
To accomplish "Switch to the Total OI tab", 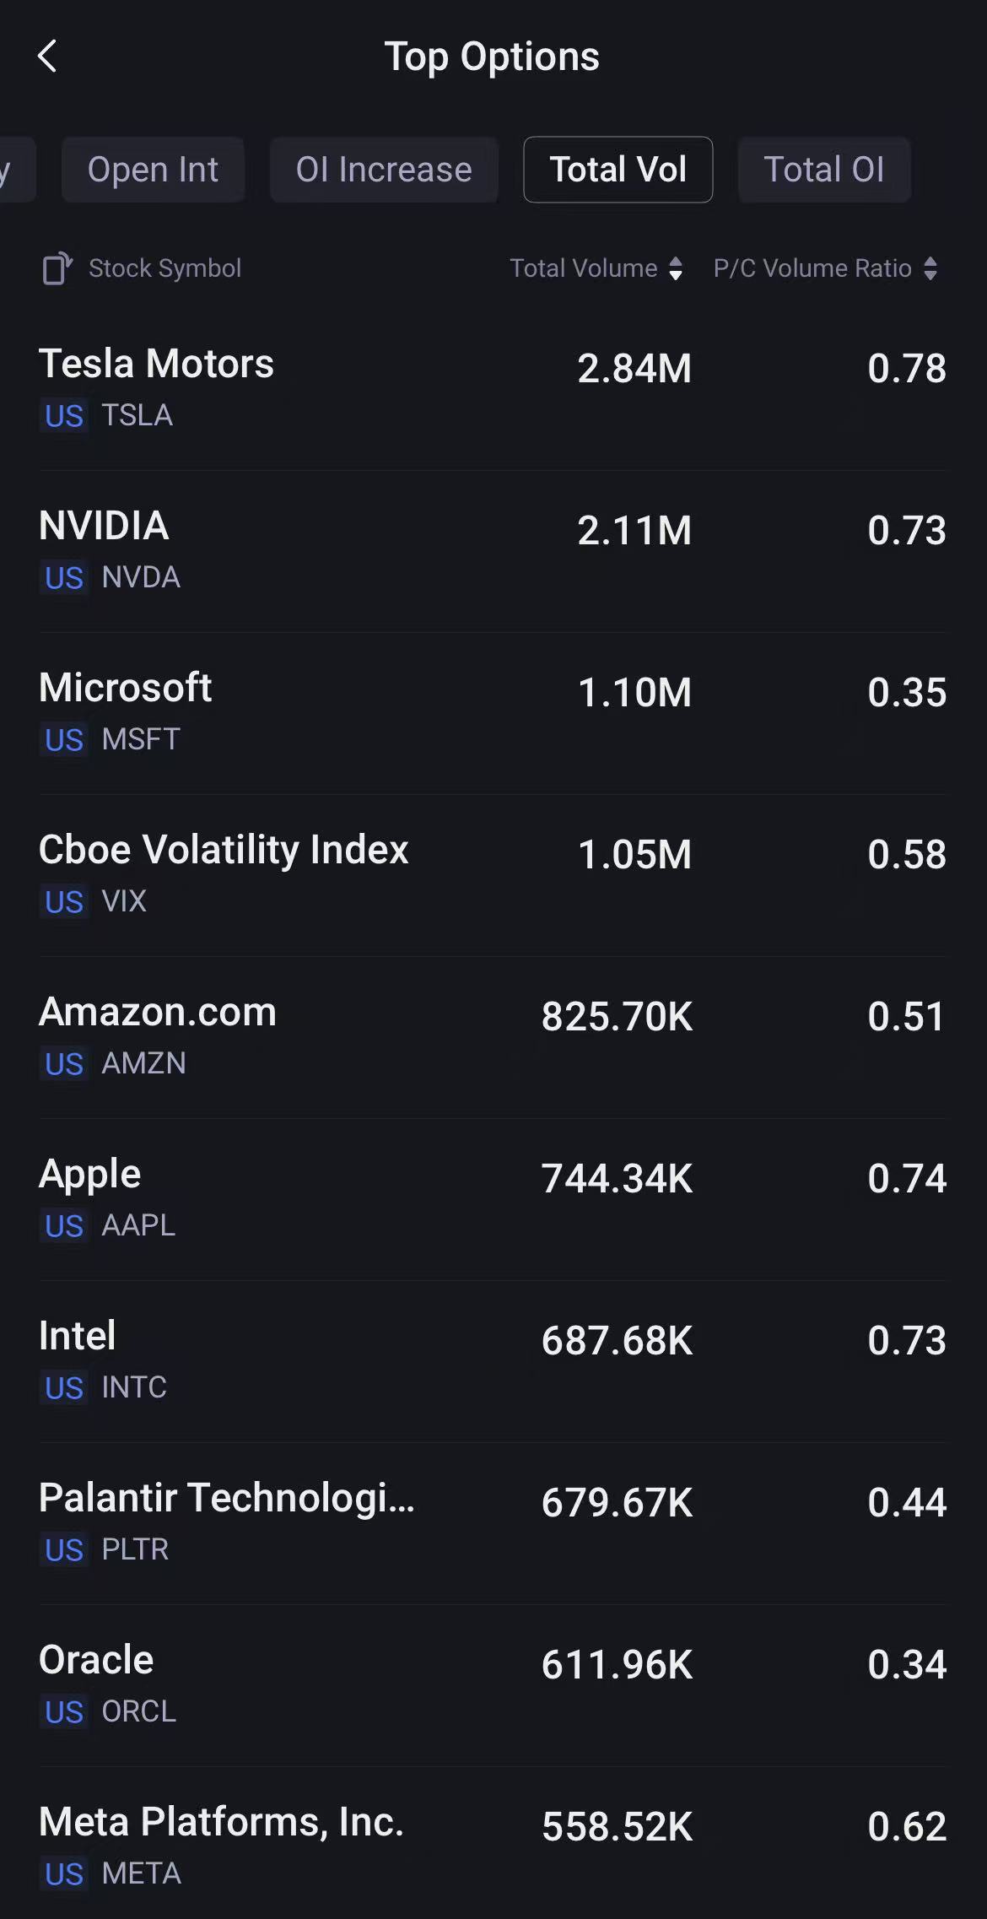I will pyautogui.click(x=823, y=170).
